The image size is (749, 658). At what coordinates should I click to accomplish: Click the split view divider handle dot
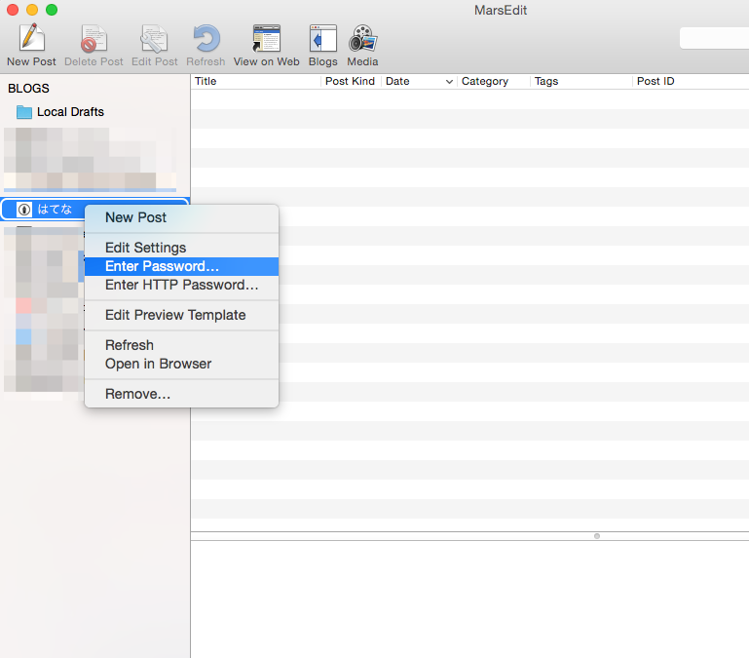tap(597, 536)
